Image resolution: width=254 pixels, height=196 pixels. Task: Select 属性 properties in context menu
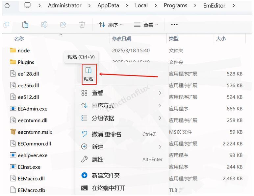[121, 160]
